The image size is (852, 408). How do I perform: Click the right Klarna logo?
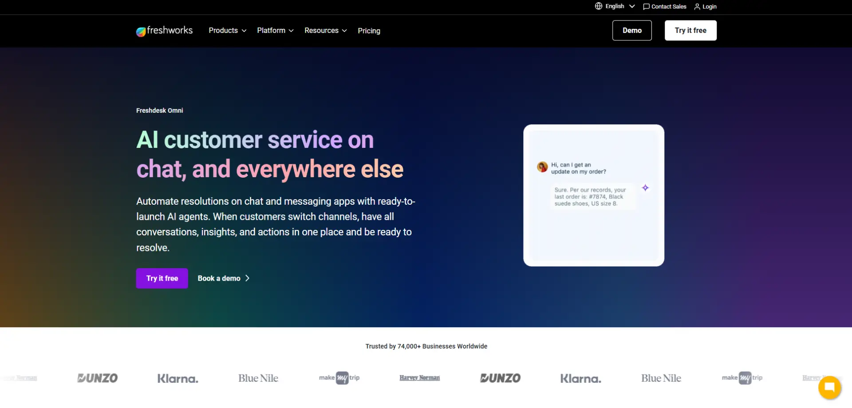[580, 379]
